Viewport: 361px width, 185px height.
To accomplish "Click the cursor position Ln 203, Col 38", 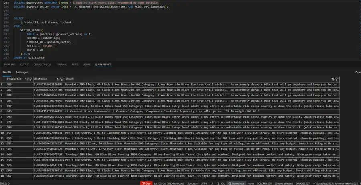I will click(169, 183).
